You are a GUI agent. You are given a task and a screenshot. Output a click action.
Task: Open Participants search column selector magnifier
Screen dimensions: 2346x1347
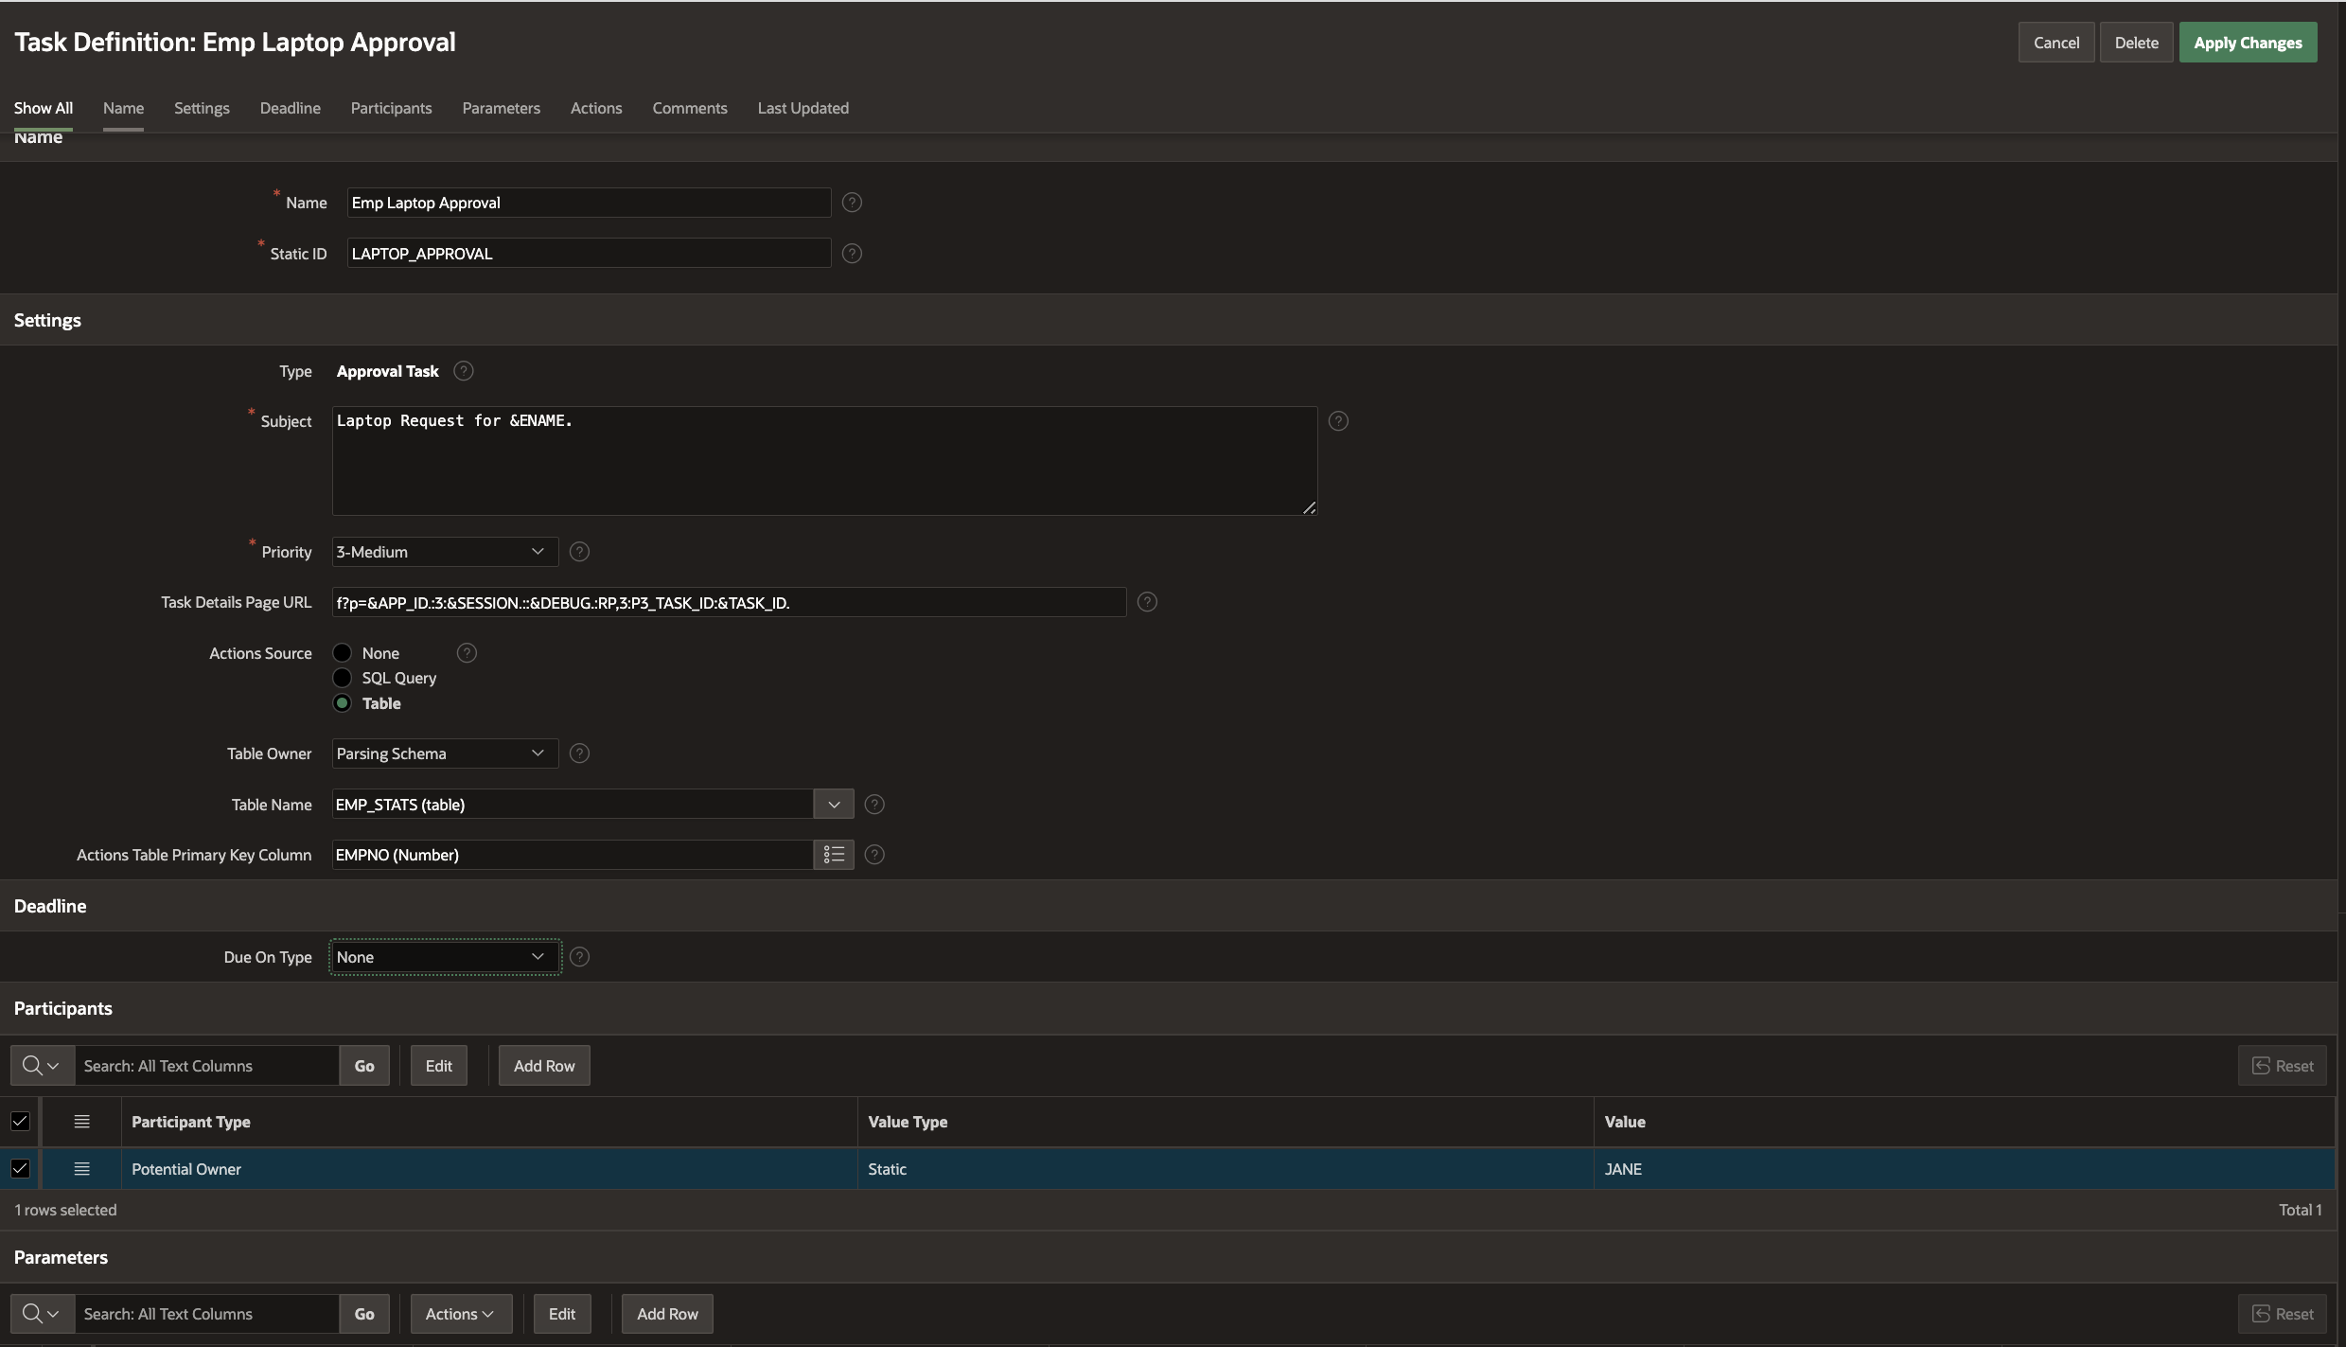click(x=42, y=1066)
